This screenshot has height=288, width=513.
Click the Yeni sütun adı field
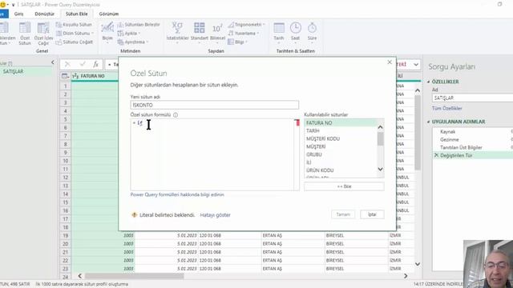tap(215, 105)
